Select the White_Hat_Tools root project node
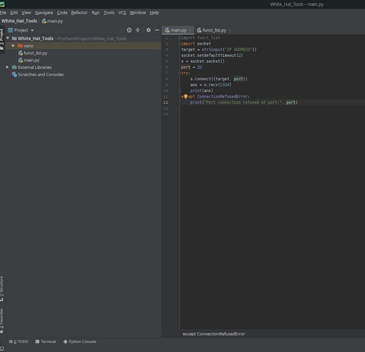This screenshot has width=365, height=352. [35, 39]
